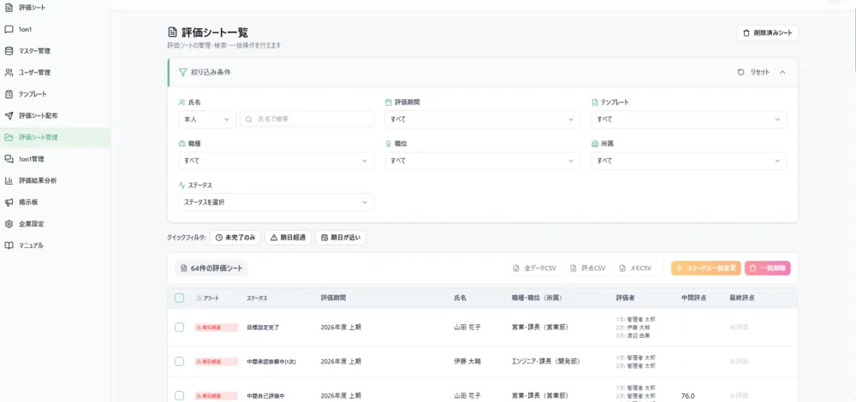This screenshot has width=856, height=402.
Task: Click the briefcase icon next to 職種 label
Action: coord(182,144)
